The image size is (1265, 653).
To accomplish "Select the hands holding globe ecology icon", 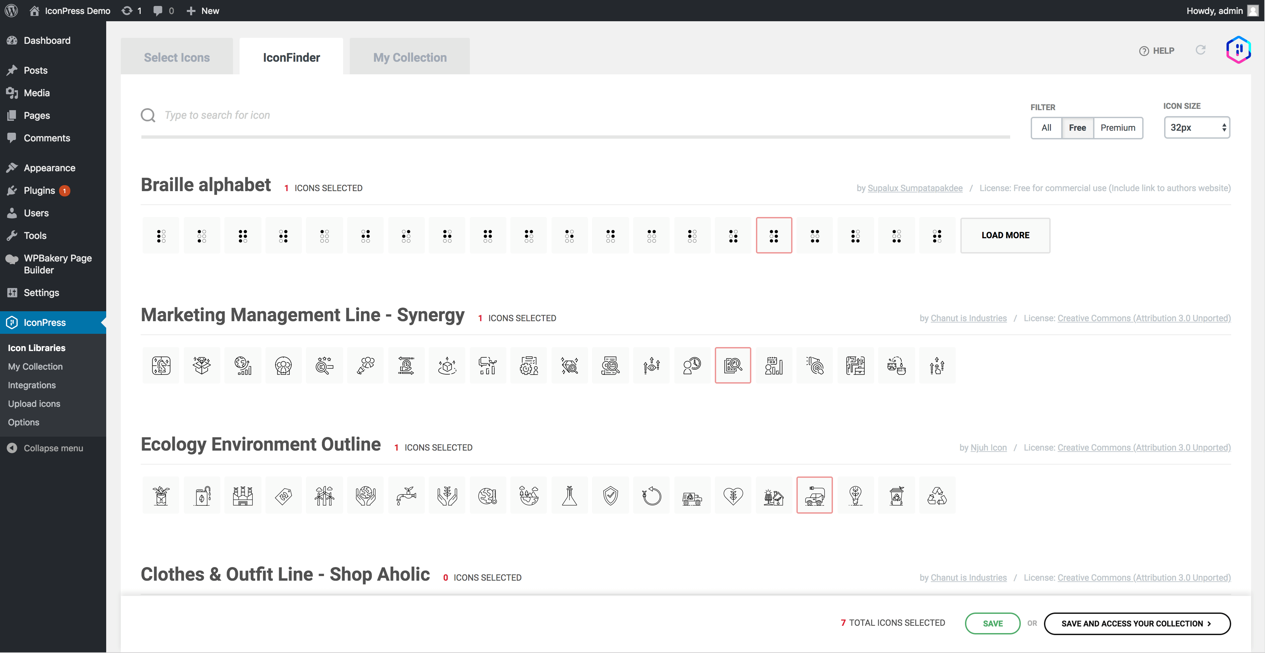I will click(x=365, y=495).
